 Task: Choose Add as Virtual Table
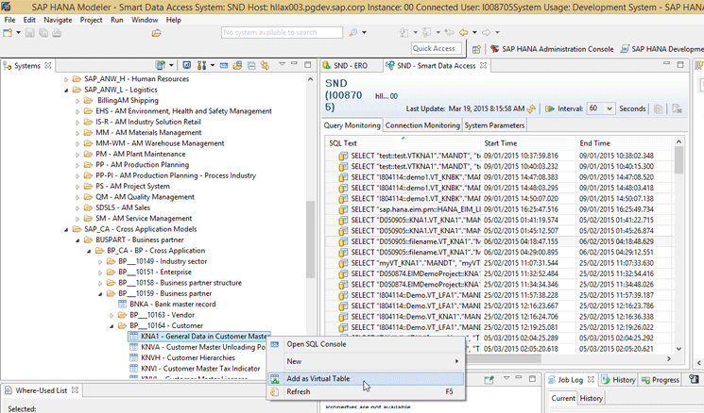point(367,378)
